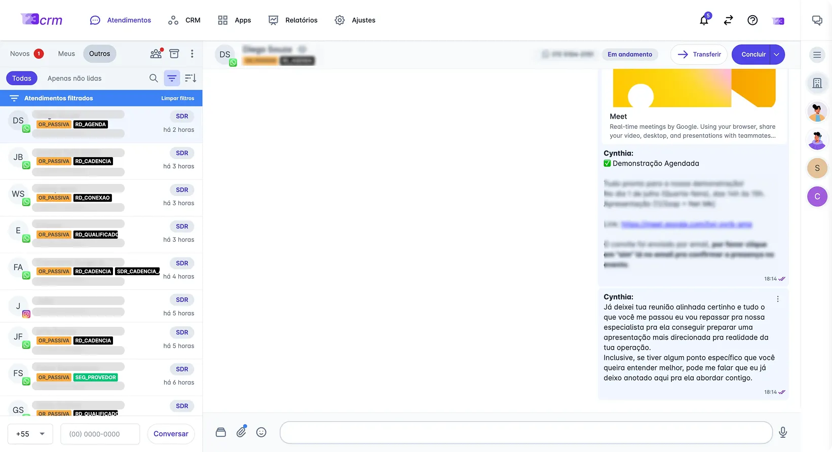Image resolution: width=832 pixels, height=452 pixels.
Task: Click the first illustrated agent avatar in sidebar
Action: (817, 111)
